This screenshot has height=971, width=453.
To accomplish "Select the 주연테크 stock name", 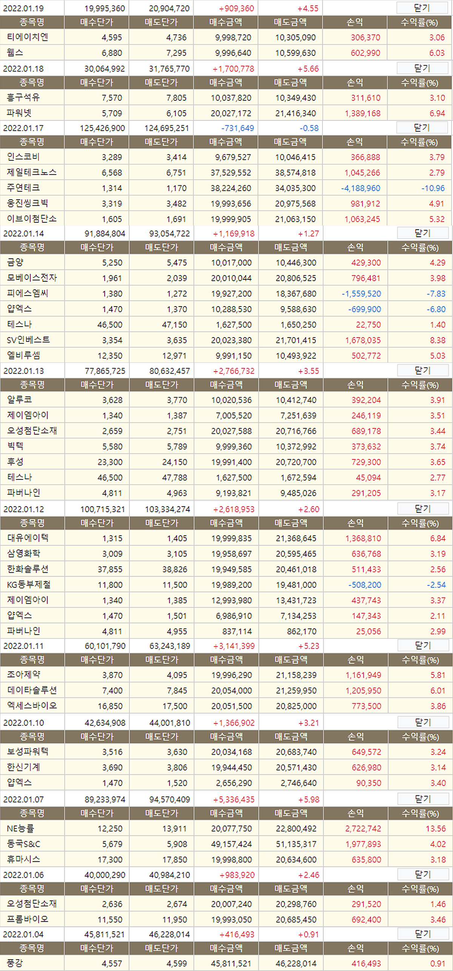I will click(x=23, y=188).
